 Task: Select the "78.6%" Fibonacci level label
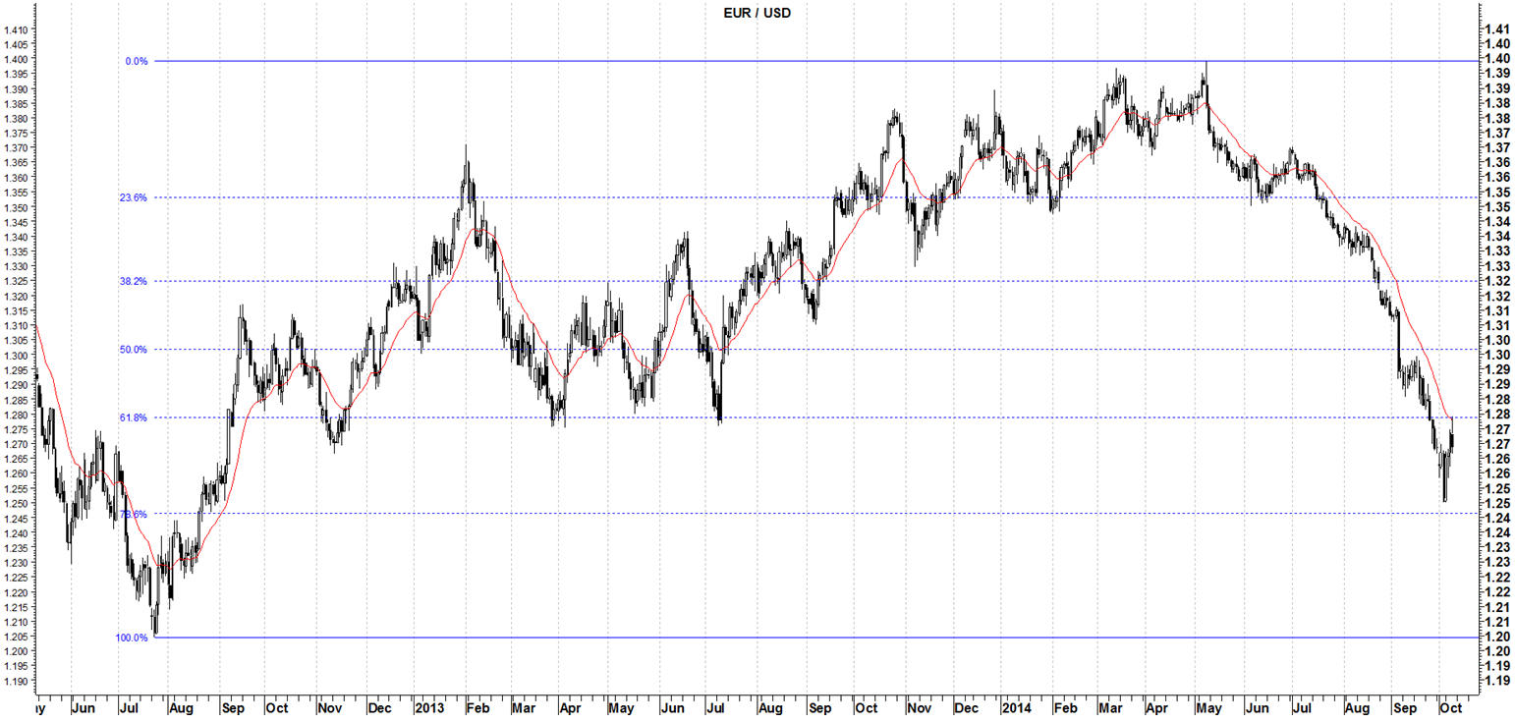[134, 514]
